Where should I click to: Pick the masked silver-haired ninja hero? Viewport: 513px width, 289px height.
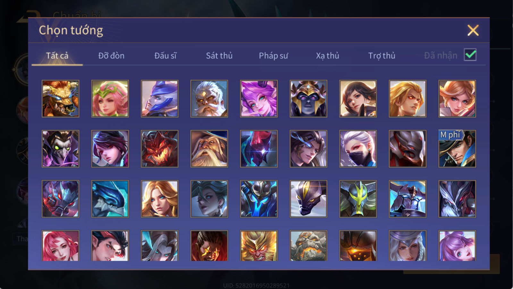[x=358, y=149]
